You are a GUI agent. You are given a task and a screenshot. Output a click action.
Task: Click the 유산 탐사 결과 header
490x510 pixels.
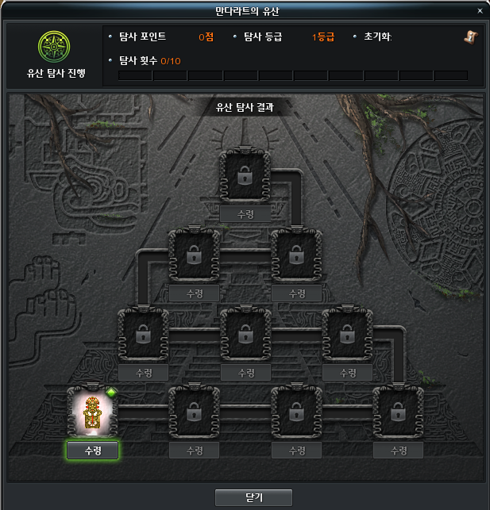[x=245, y=107]
